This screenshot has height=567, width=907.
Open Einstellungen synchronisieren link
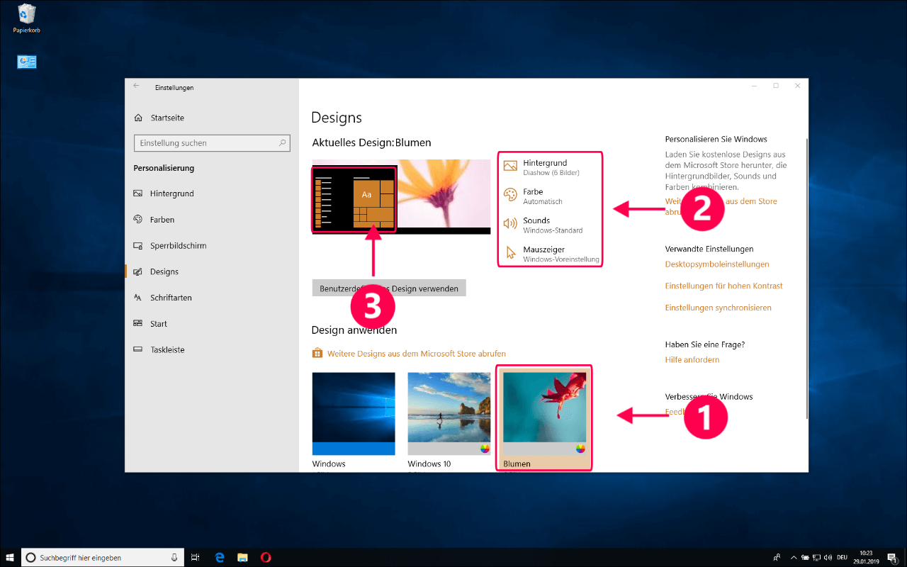(718, 308)
